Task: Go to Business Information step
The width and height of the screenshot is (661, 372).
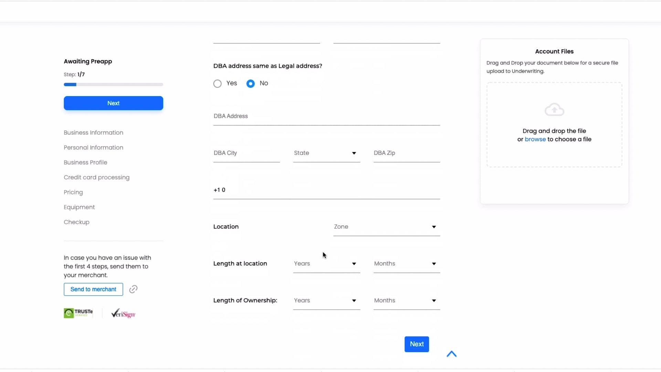Action: point(93,133)
